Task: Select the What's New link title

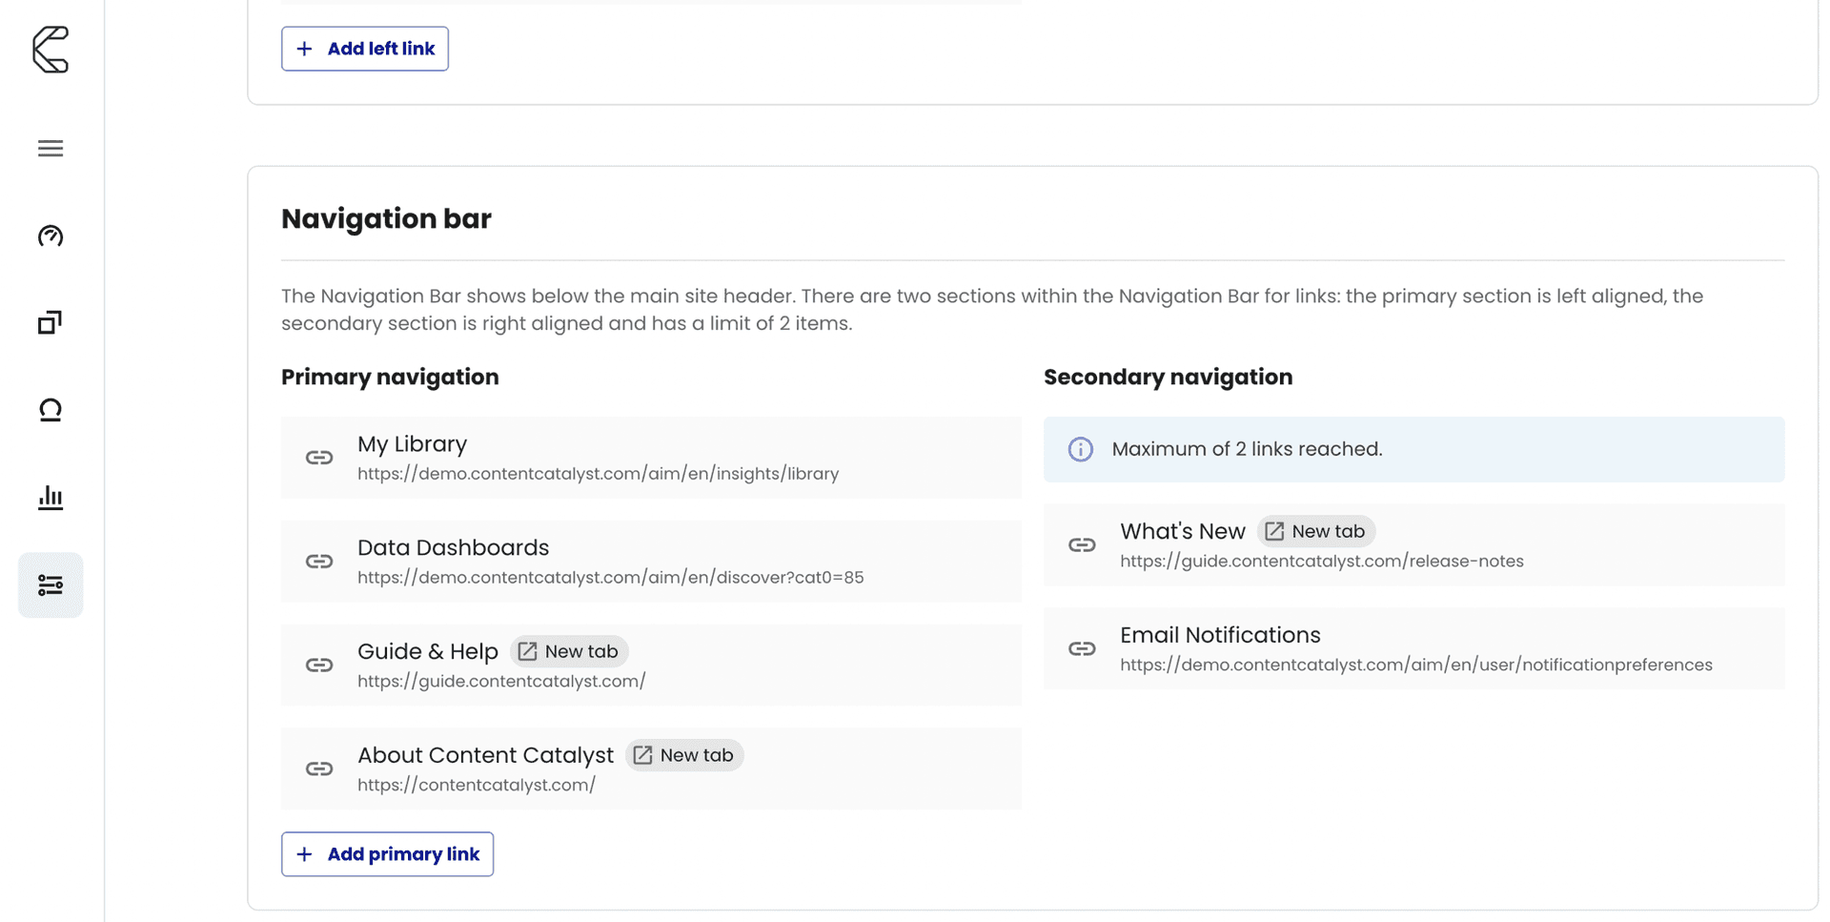Action: coord(1183,531)
